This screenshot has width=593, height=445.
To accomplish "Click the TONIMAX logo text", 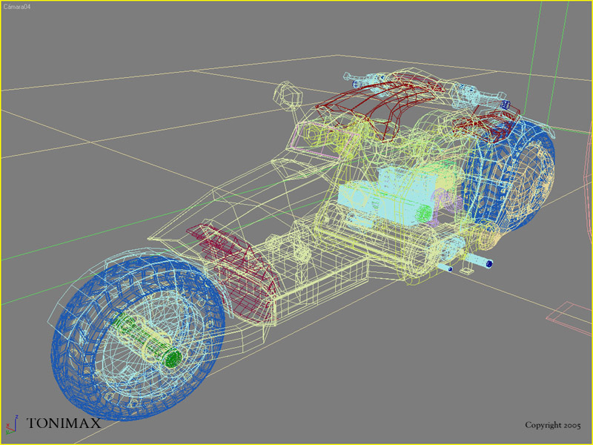I will (64, 423).
